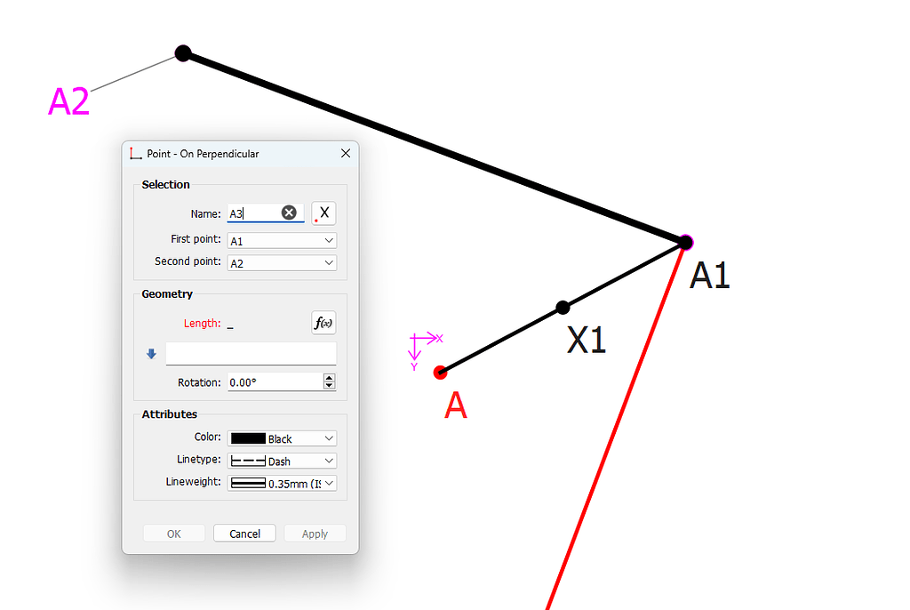Click the perpendicular tool icon in title bar
Viewport: 910px width, 610px height.
click(136, 154)
